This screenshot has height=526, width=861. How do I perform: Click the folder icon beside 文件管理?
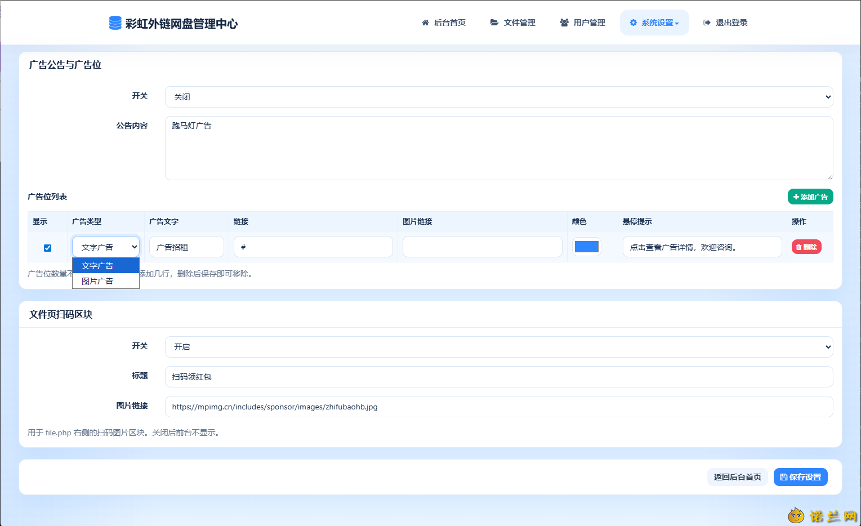pyautogui.click(x=494, y=23)
